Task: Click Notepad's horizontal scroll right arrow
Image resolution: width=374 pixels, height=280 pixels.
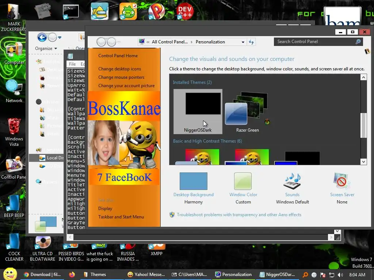Action: tap(331, 237)
